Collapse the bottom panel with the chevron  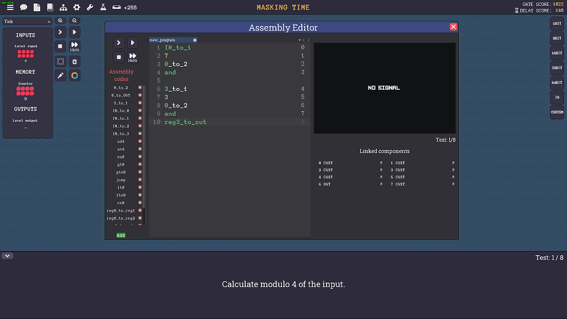click(x=8, y=256)
